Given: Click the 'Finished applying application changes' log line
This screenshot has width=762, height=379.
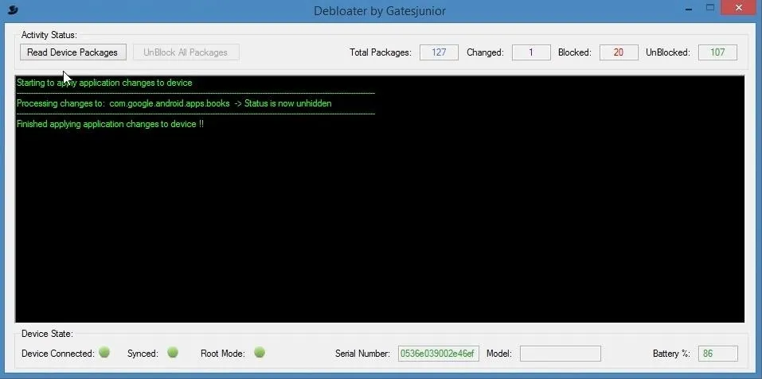Looking at the screenshot, I should (x=111, y=124).
